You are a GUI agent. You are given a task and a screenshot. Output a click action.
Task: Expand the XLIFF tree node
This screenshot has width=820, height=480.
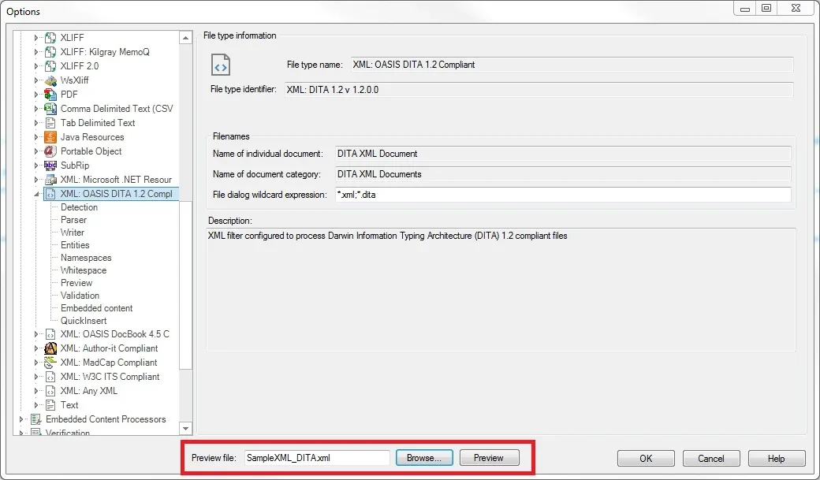tap(36, 38)
